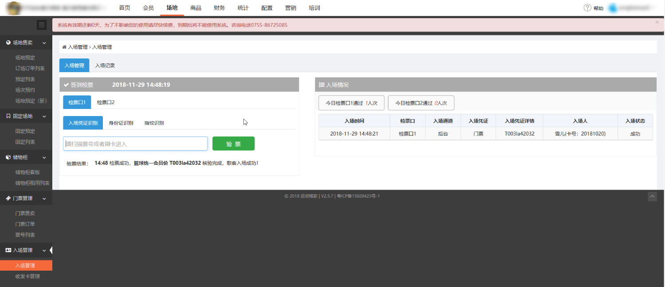
Task: Open the 配置 top menu
Action: click(267, 8)
